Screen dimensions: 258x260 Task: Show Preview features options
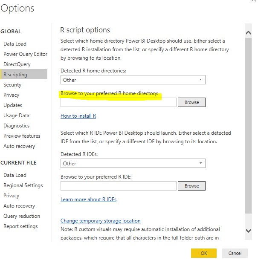22,136
